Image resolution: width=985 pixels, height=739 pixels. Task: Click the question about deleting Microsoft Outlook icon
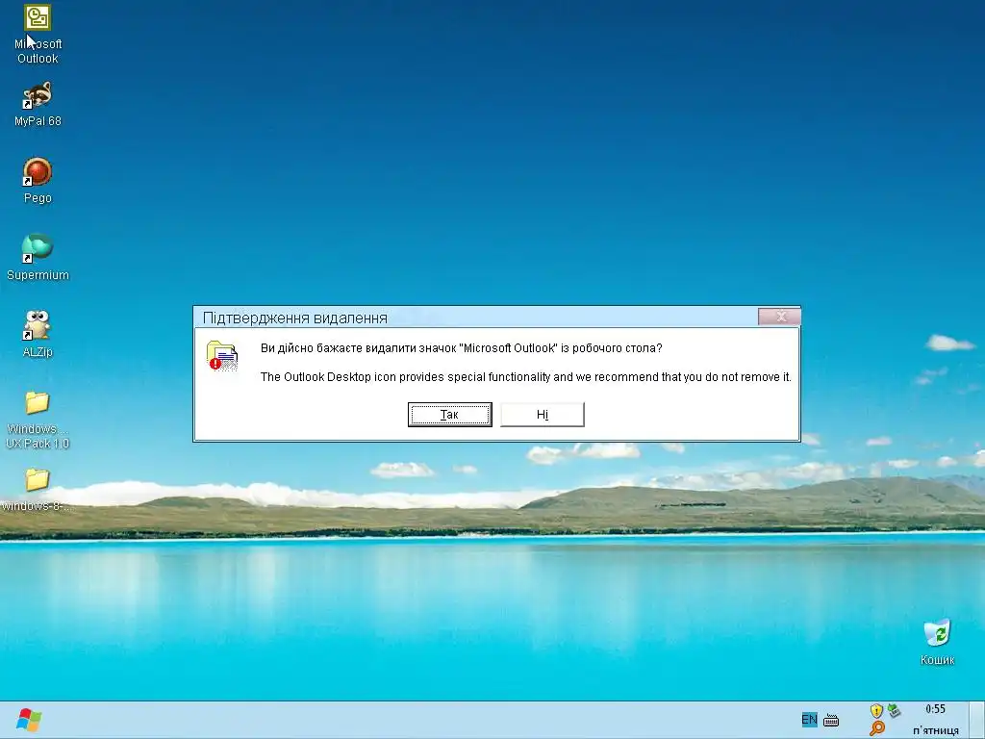click(x=461, y=348)
